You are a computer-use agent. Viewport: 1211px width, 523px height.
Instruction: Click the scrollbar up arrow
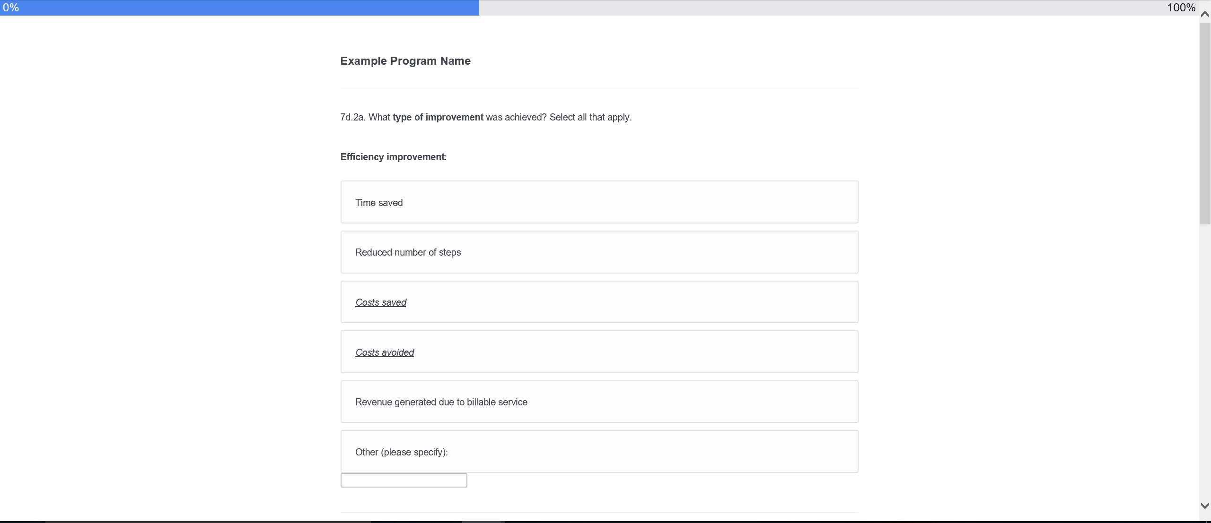point(1205,14)
